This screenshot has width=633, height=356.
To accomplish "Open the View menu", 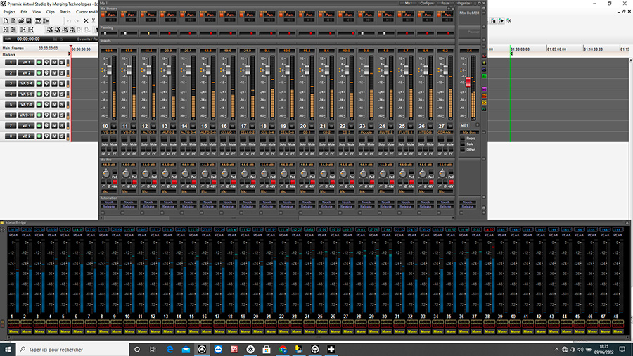I will (37, 12).
